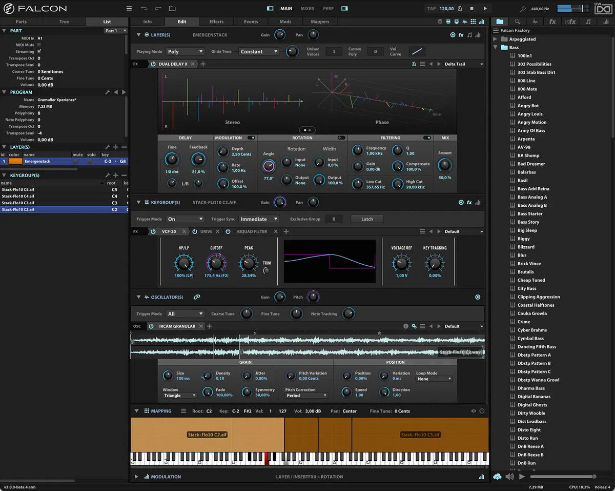The width and height of the screenshot is (615, 491).
Task: Toggle the Dual Delay X power button
Action: 153,64
